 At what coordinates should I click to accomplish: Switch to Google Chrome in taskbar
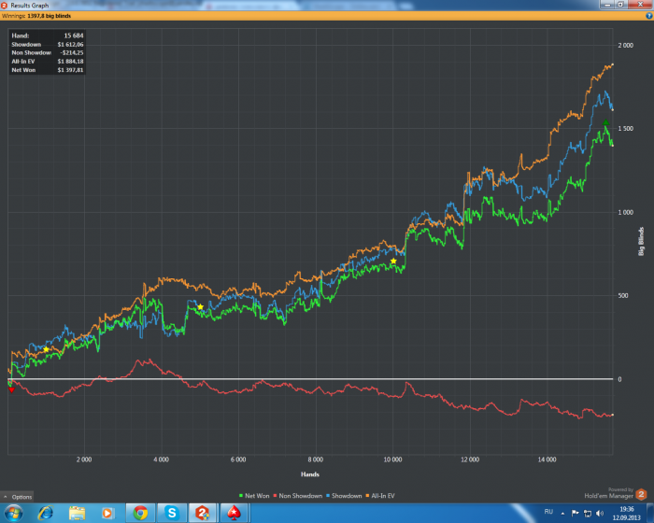pyautogui.click(x=140, y=513)
